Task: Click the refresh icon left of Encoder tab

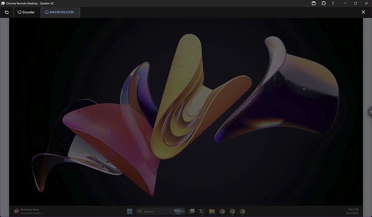Action: [x=6, y=12]
